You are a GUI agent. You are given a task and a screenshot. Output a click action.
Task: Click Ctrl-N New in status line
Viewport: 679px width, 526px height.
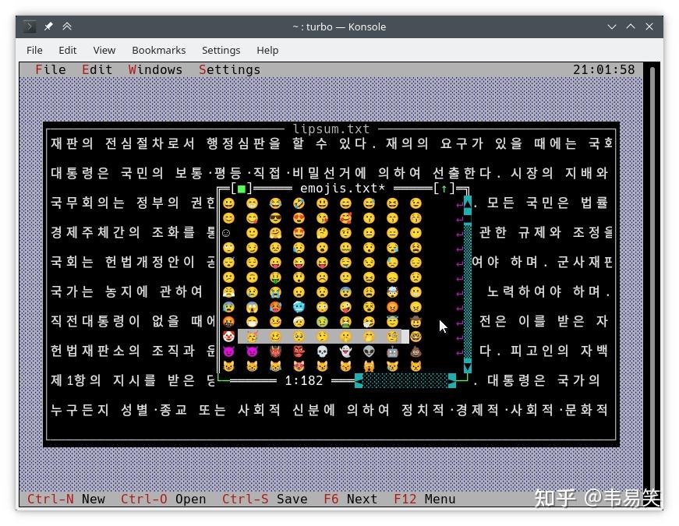point(65,500)
